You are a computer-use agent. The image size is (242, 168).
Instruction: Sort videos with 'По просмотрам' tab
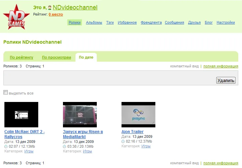[x=57, y=57]
